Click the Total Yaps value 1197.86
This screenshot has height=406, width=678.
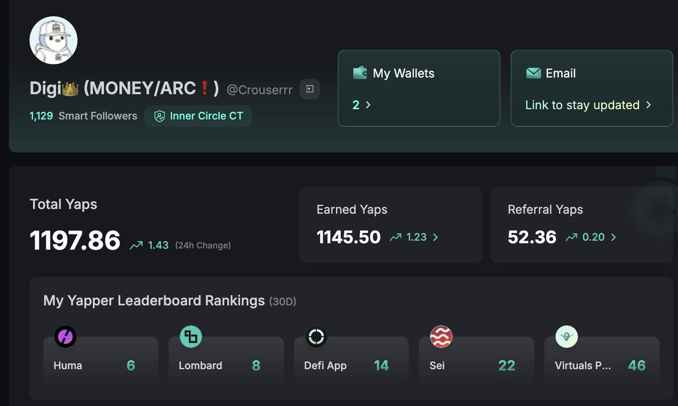click(x=75, y=241)
